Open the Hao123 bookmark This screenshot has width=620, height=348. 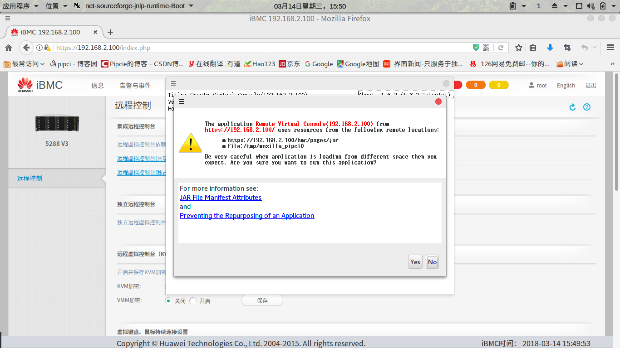(x=260, y=64)
